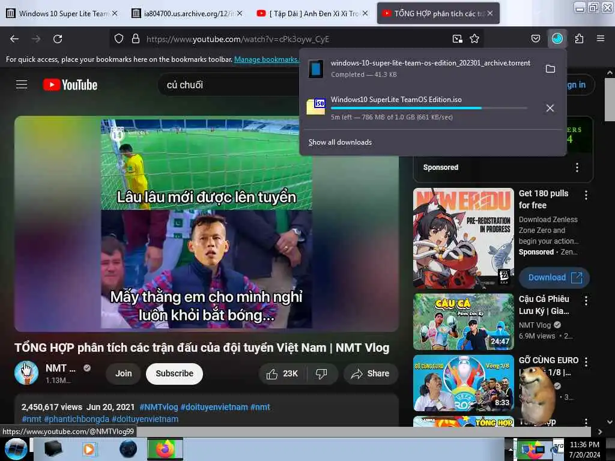615x461 pixels.
Task: Click the Windows10 SuperLite TeamOS Edition.iso filename
Action: (396, 100)
